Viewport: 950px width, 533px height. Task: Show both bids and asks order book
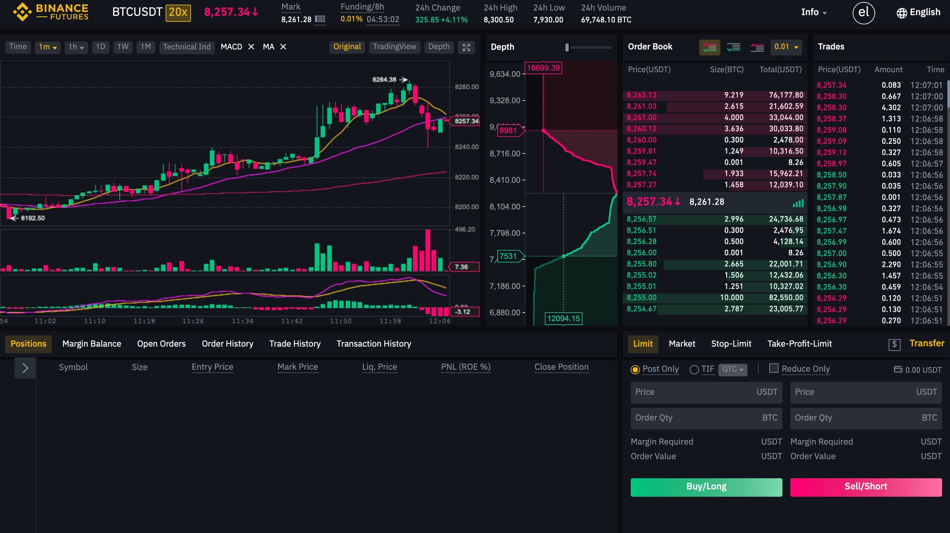click(710, 47)
